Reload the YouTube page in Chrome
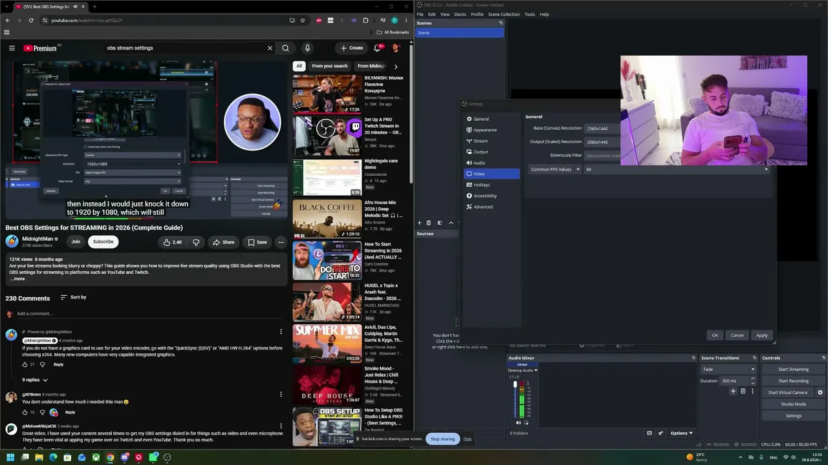Screen dimensions: 828x465 coord(32,20)
